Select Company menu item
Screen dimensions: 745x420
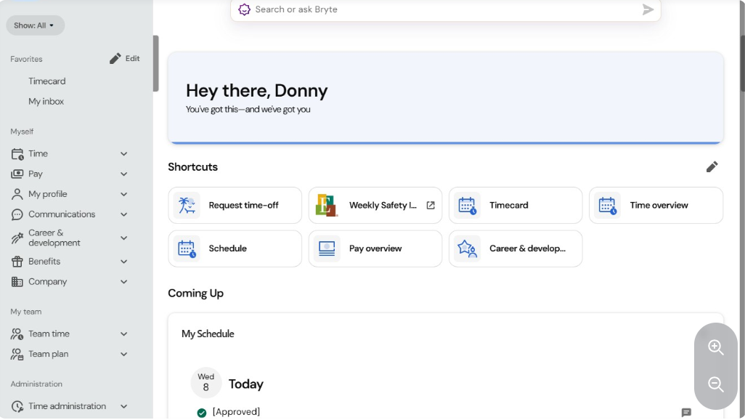(x=47, y=282)
